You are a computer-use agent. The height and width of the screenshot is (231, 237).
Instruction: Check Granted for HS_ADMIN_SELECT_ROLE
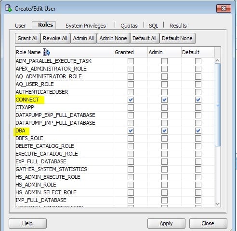click(x=131, y=192)
